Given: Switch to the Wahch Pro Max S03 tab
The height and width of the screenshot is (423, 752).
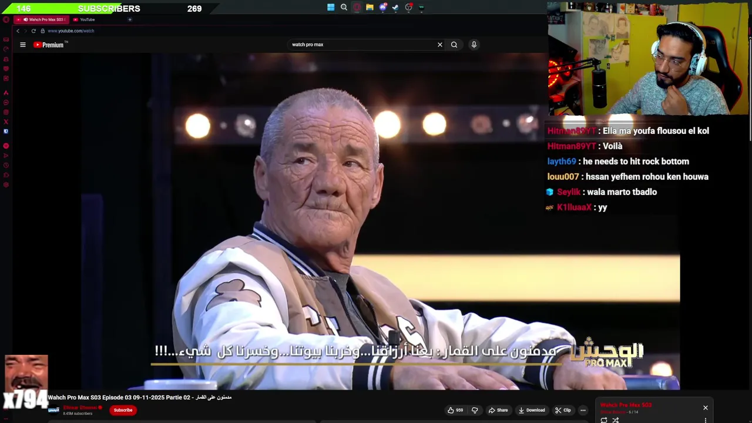Looking at the screenshot, I should 41,19.
